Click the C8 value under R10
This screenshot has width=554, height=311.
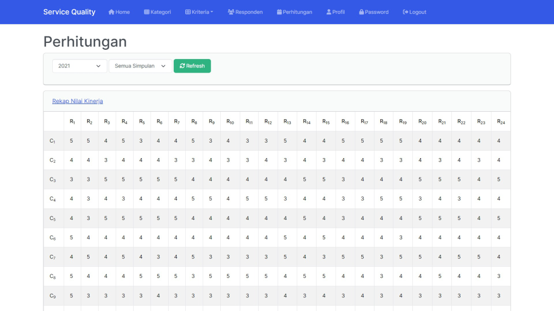click(x=228, y=276)
